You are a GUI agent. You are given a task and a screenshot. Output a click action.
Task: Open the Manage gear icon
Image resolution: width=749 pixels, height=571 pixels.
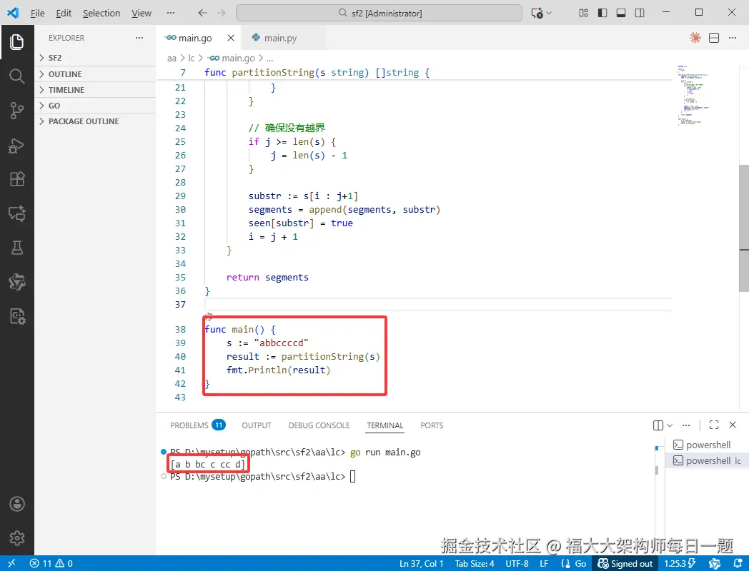[x=16, y=538]
